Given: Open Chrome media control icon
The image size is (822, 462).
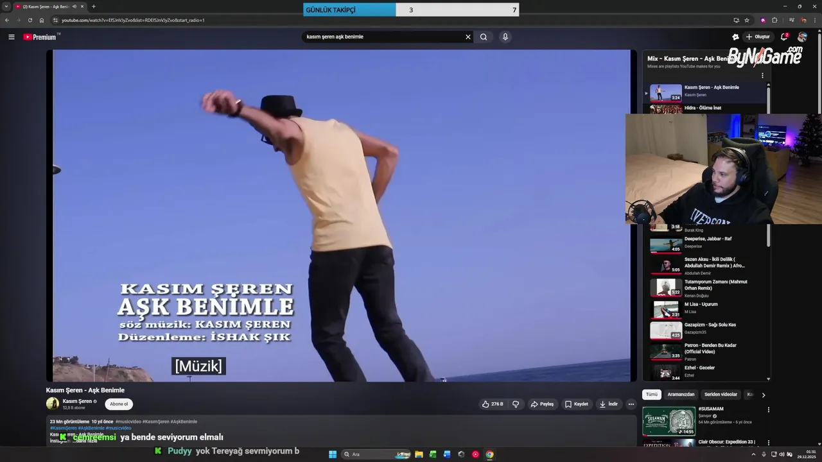Looking at the screenshot, I should click(x=791, y=20).
